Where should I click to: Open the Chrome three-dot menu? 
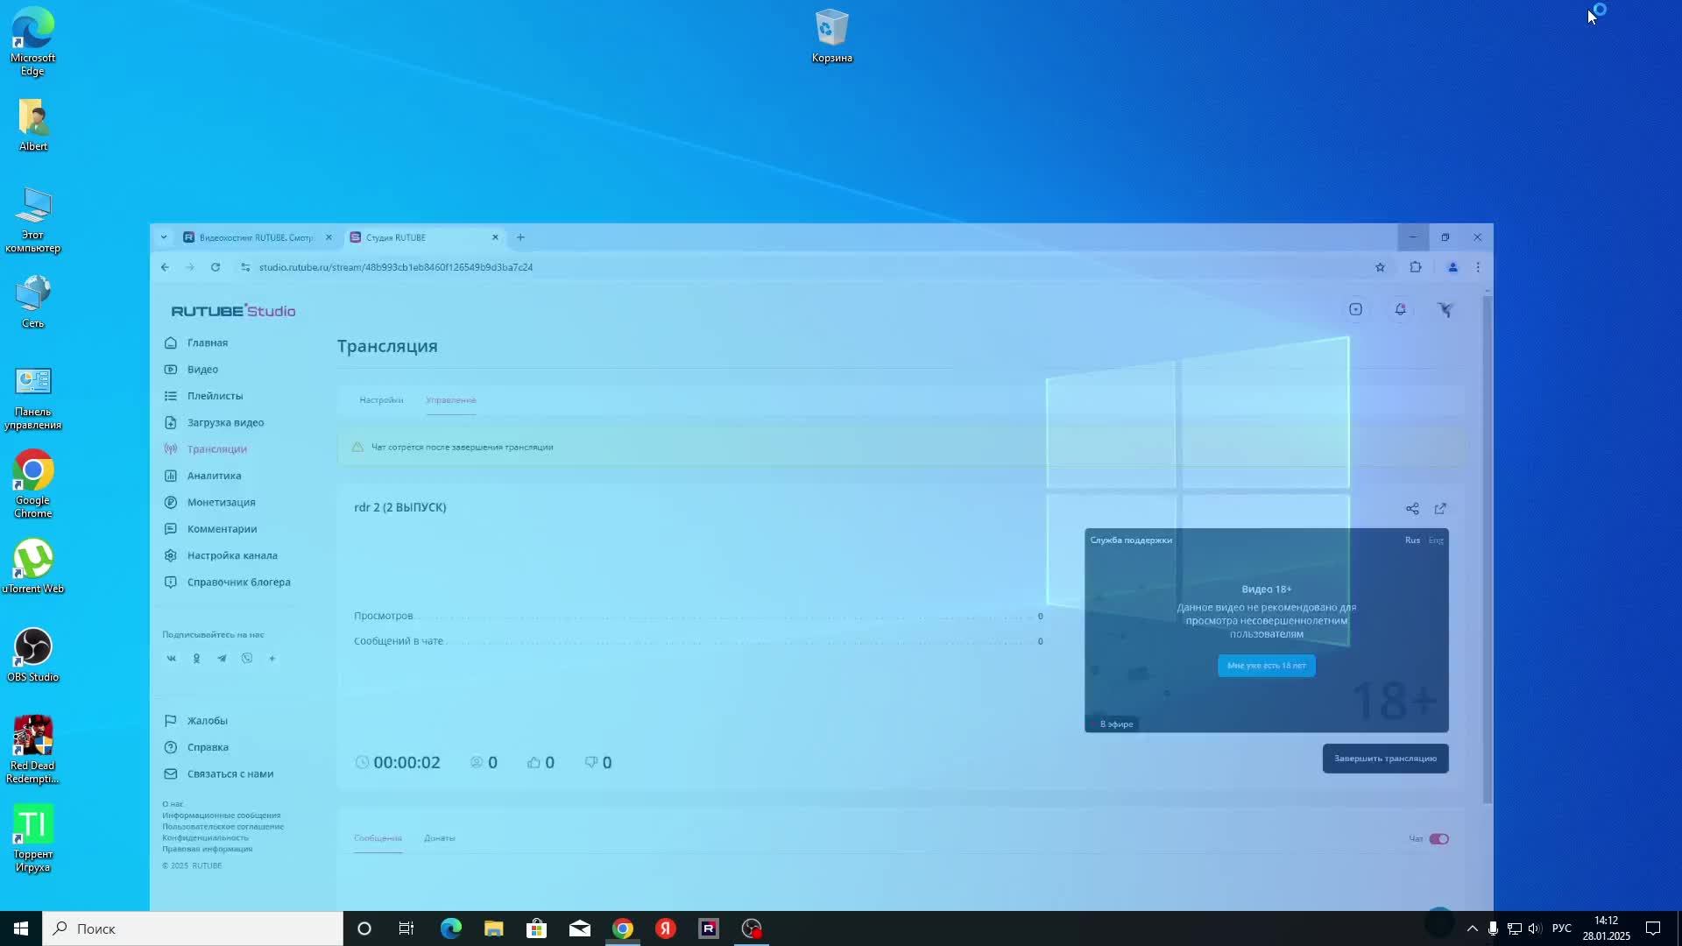click(1478, 268)
